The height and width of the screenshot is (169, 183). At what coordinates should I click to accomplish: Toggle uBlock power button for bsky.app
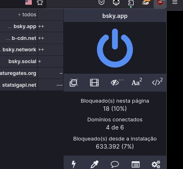tap(115, 48)
